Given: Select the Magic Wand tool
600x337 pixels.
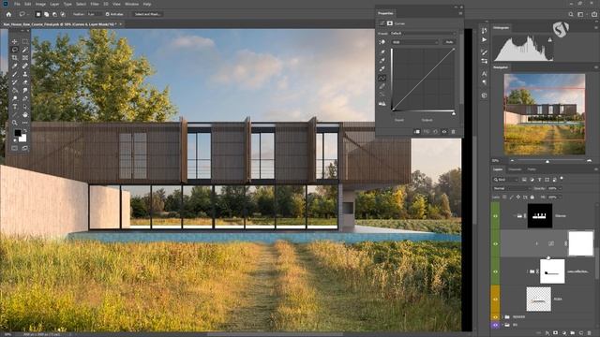Looking at the screenshot, I should point(25,50).
